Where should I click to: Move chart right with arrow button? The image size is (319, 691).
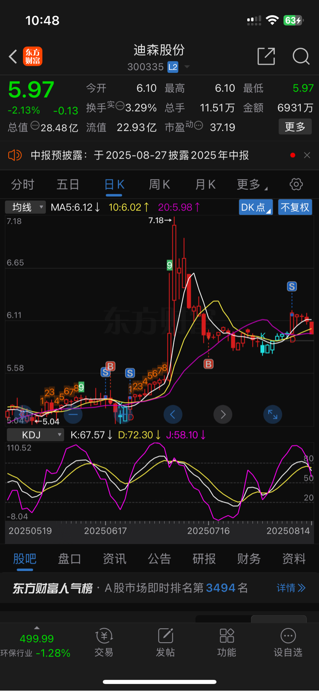(223, 414)
